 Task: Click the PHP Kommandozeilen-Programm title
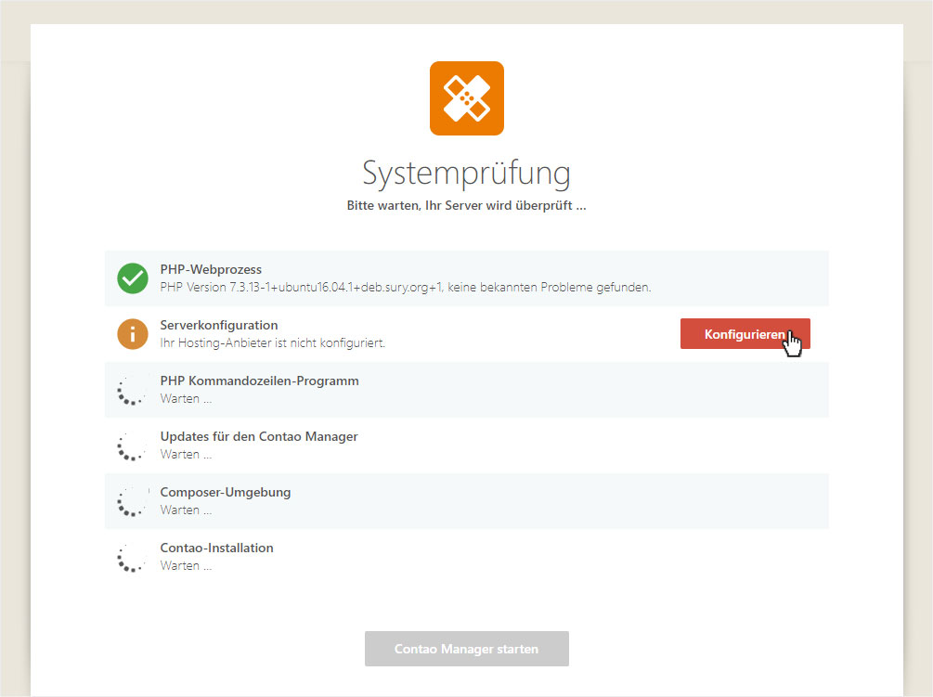tap(259, 381)
